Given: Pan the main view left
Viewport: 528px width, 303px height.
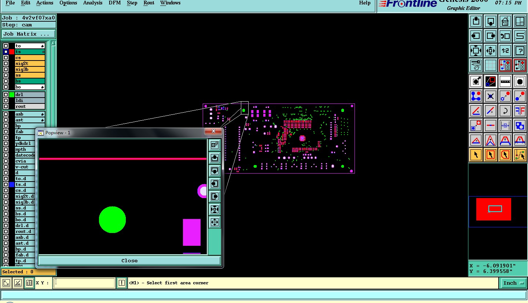Looking at the screenshot, I should 476,36.
